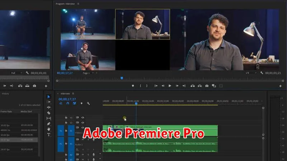Select the Track Select Forward tool
Viewport: 287px width, 161px height.
49,102
